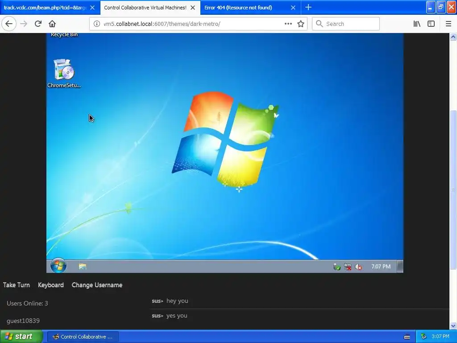The width and height of the screenshot is (457, 343).
Task: Focus the URL address bar
Action: 192,24
